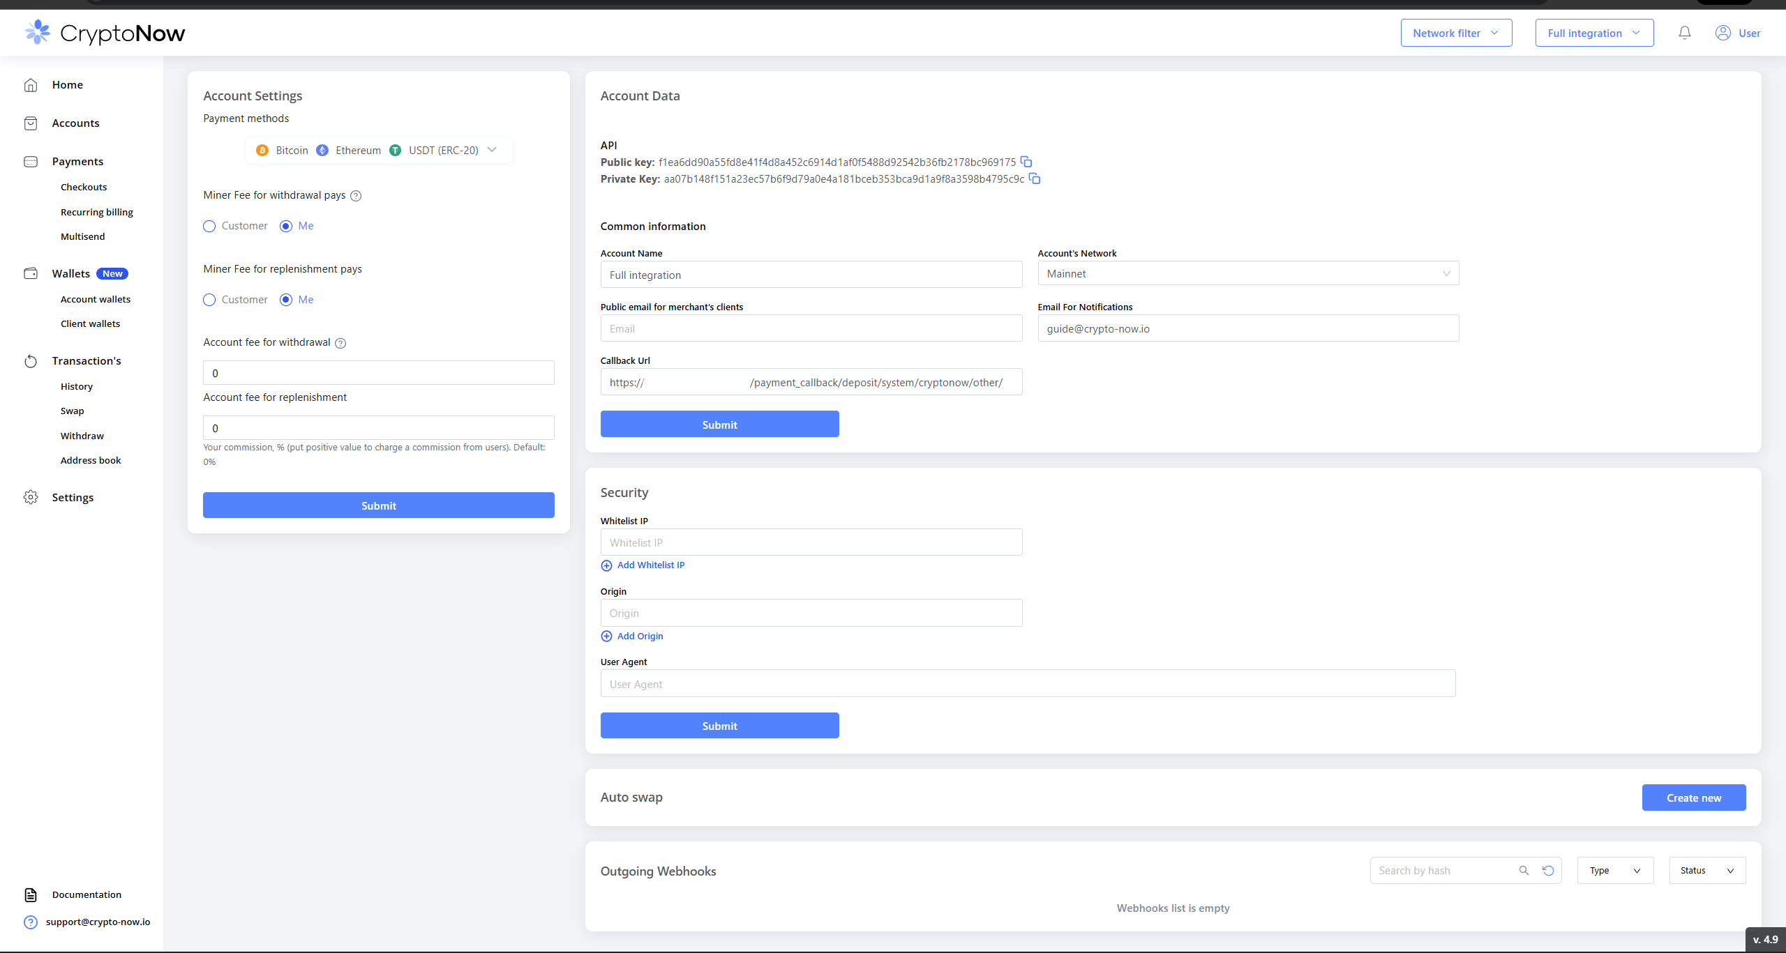
Task: Focus the Account fee for withdrawal field
Action: [x=379, y=372]
